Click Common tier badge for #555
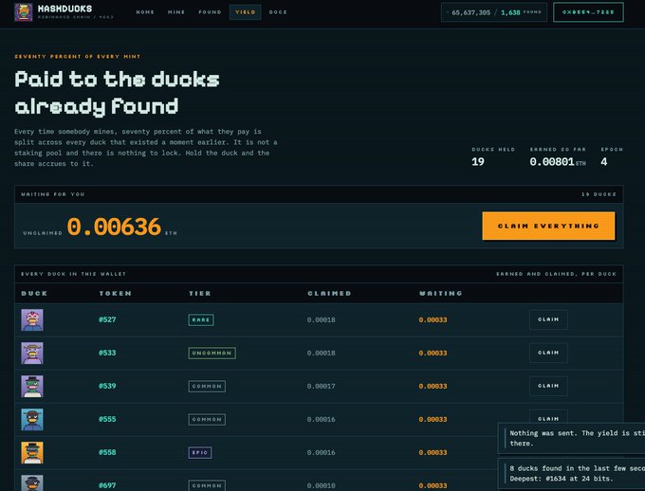Image resolution: width=645 pixels, height=491 pixels. 207,420
